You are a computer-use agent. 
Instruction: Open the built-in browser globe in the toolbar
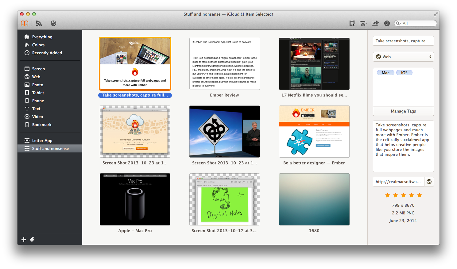click(x=53, y=23)
